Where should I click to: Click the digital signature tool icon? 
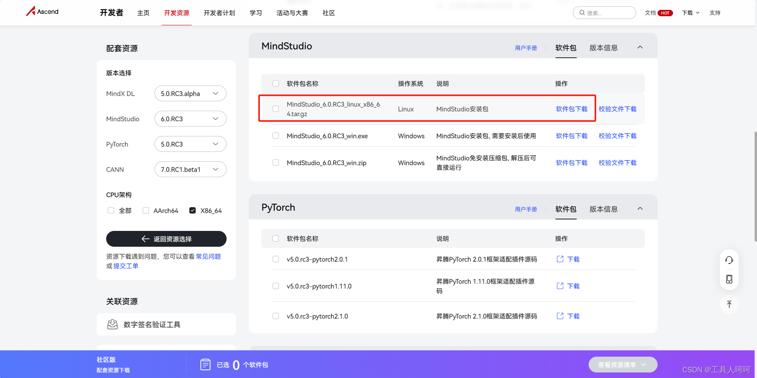[113, 324]
